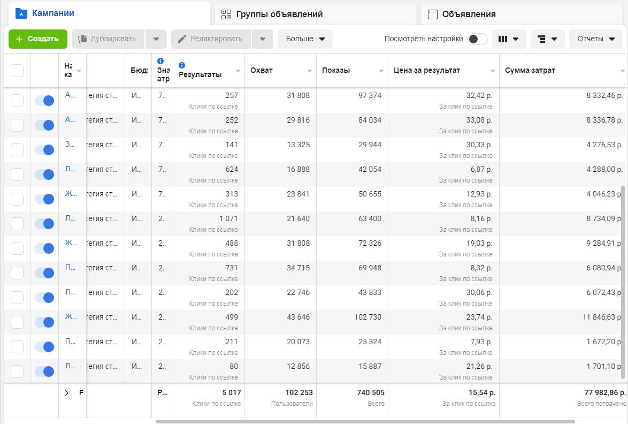This screenshot has height=424, width=628.
Task: Open campaign name column sort arrow
Action: pos(79,71)
